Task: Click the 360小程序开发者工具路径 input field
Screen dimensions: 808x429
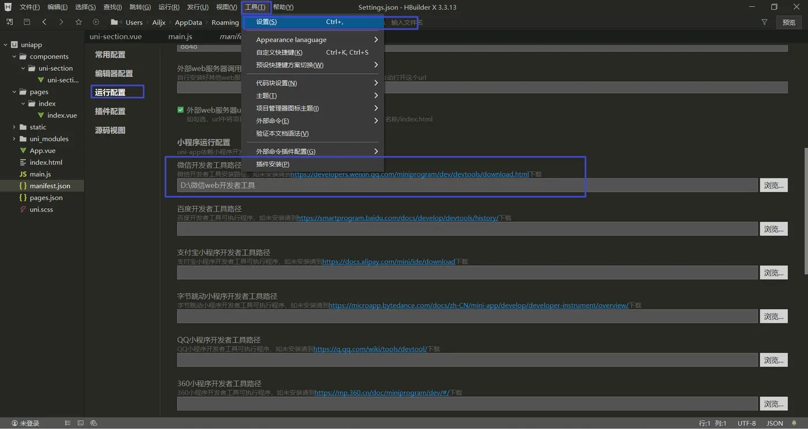Action: 467,404
